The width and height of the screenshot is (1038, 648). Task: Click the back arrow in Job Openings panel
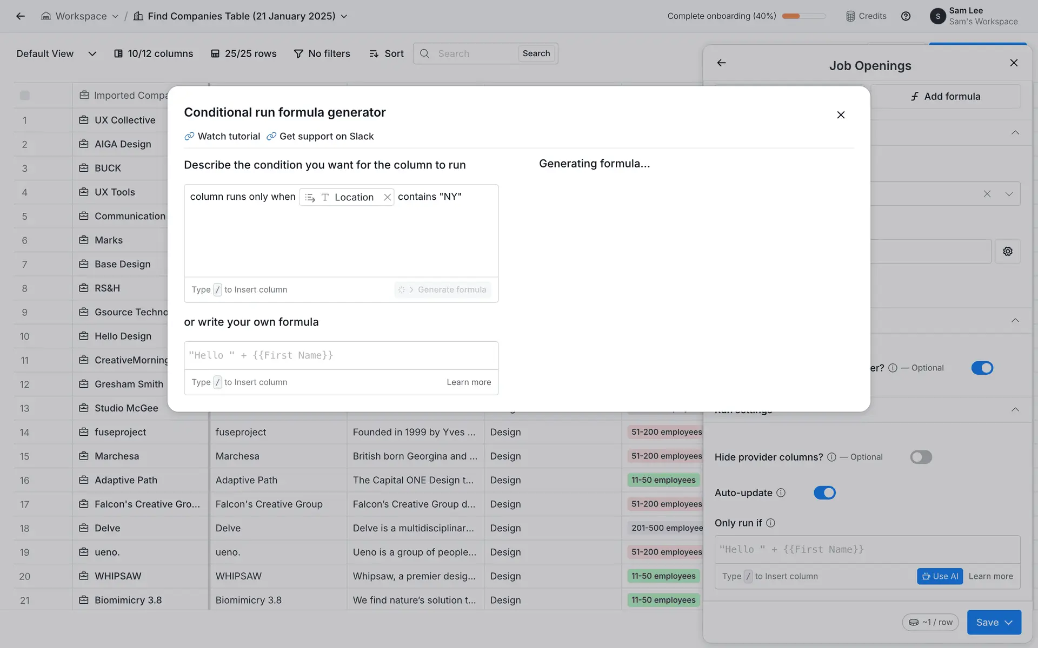[x=721, y=63]
